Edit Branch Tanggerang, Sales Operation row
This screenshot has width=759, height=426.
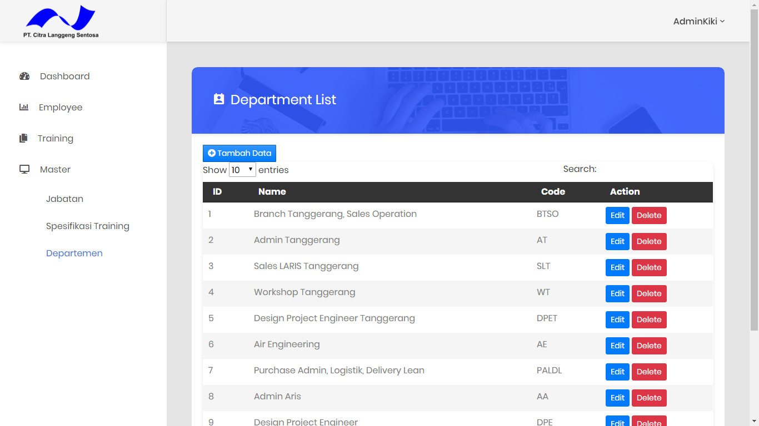[617, 216]
